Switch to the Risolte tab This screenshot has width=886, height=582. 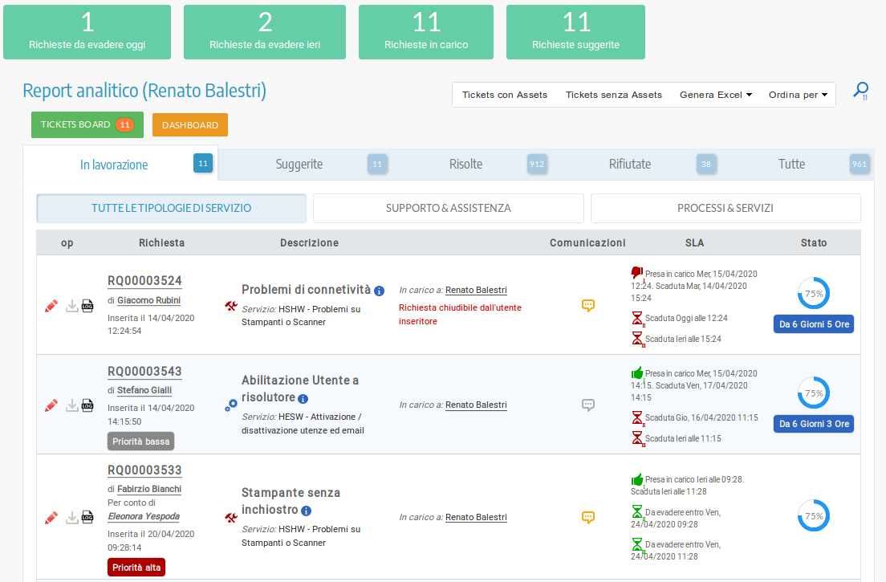[x=465, y=165]
